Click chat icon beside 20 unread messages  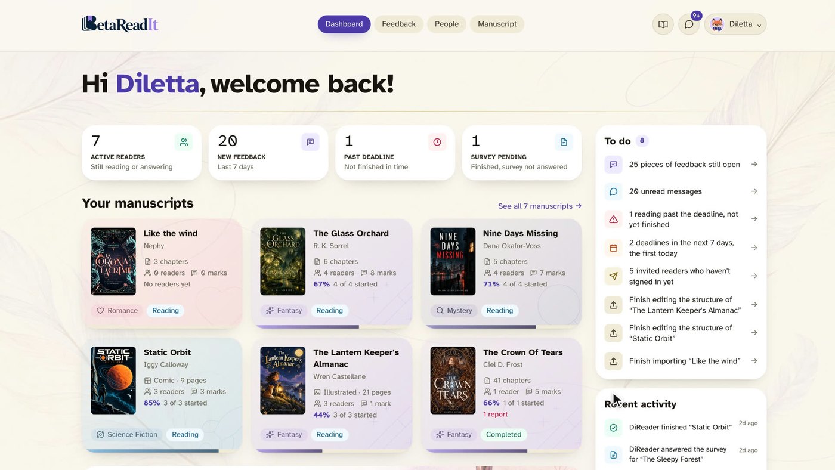coord(613,191)
